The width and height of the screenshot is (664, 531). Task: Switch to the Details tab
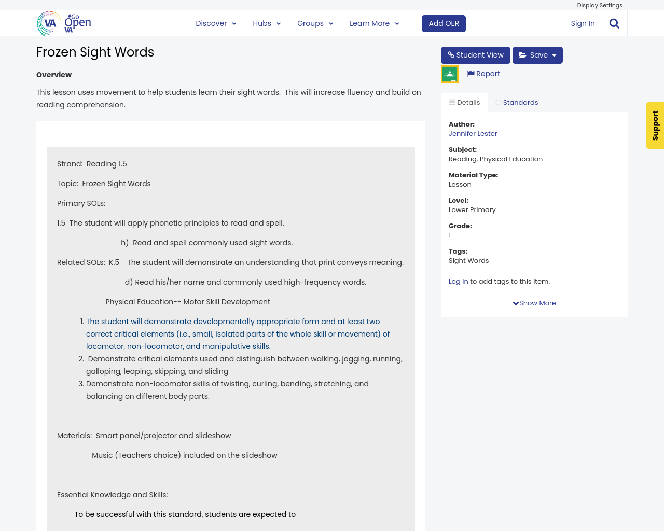464,102
